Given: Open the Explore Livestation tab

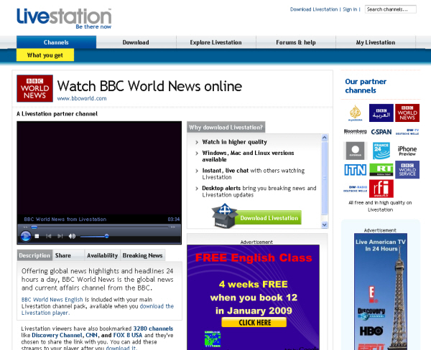Looking at the screenshot, I should click(216, 42).
